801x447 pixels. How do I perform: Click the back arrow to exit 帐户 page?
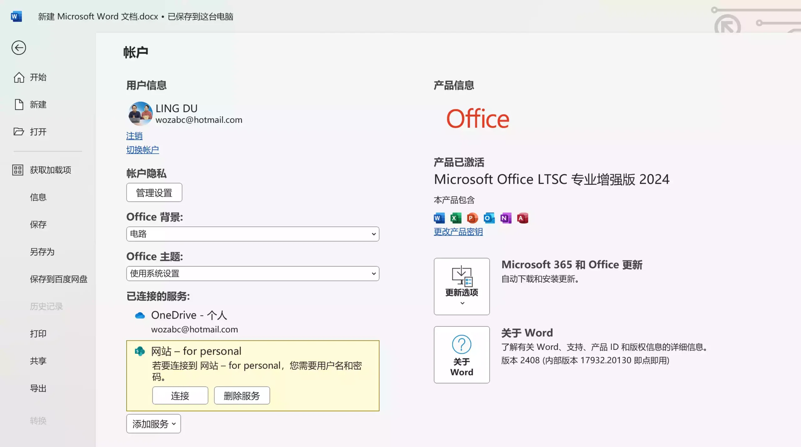19,47
